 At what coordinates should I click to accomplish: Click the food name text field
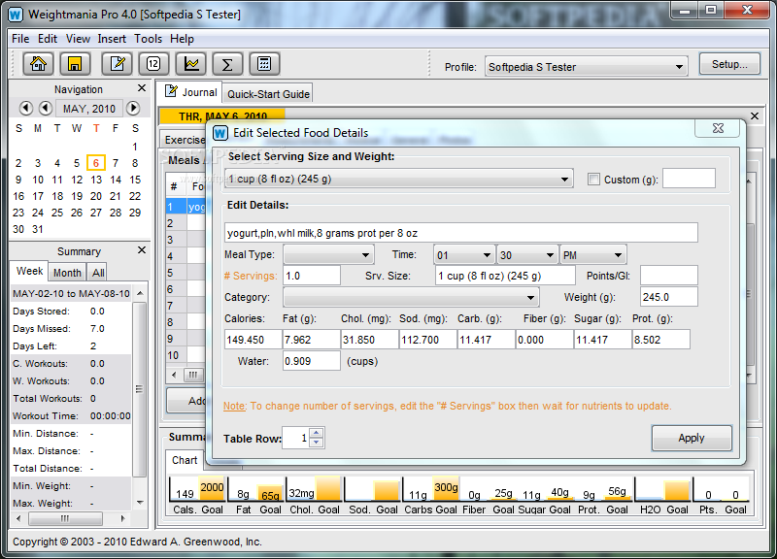pos(460,233)
